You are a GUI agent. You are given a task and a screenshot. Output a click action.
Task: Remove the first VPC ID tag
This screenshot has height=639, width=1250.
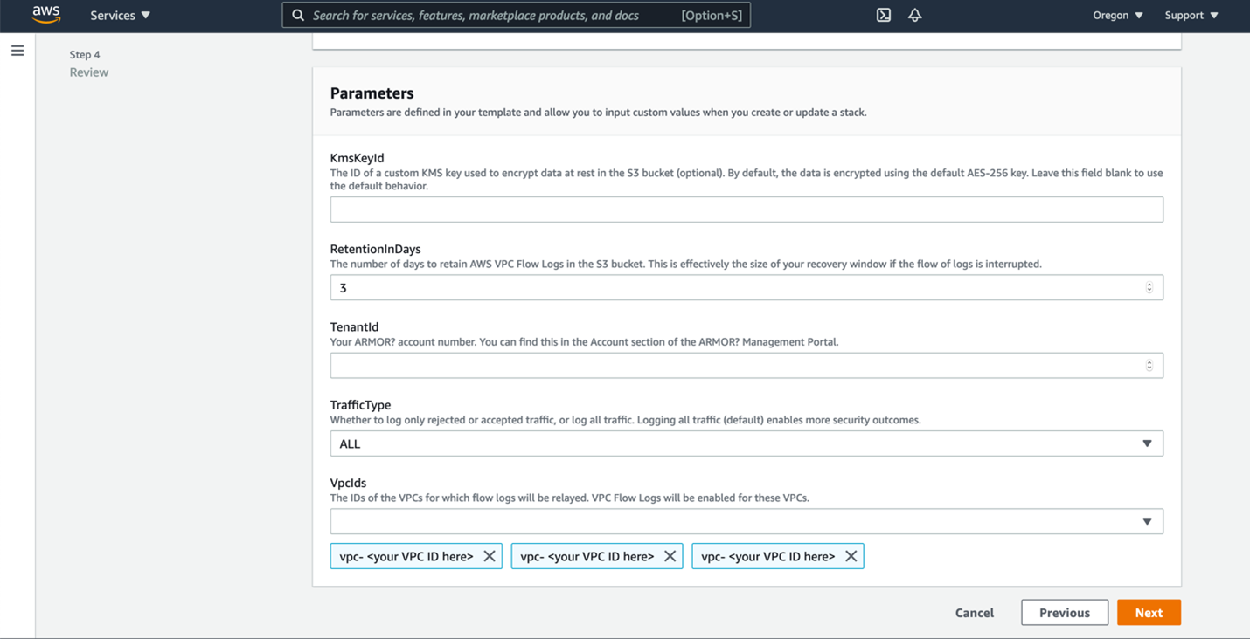pos(490,556)
